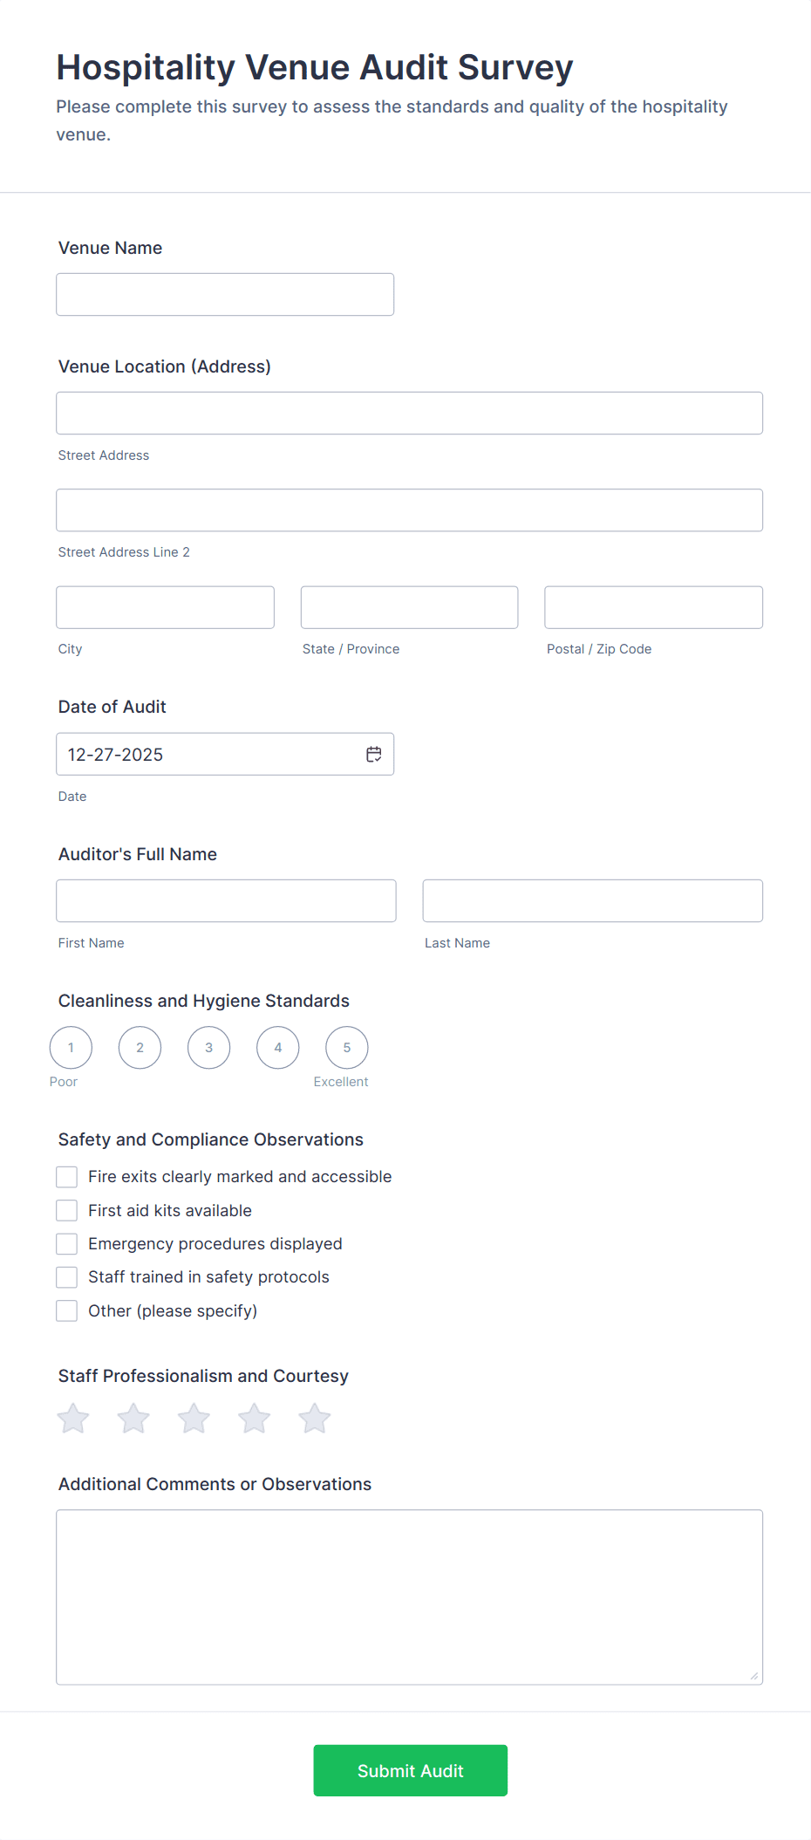Viewport: 811px width, 1840px height.
Task: Enable Emergency procedures displayed option
Action: (67, 1243)
